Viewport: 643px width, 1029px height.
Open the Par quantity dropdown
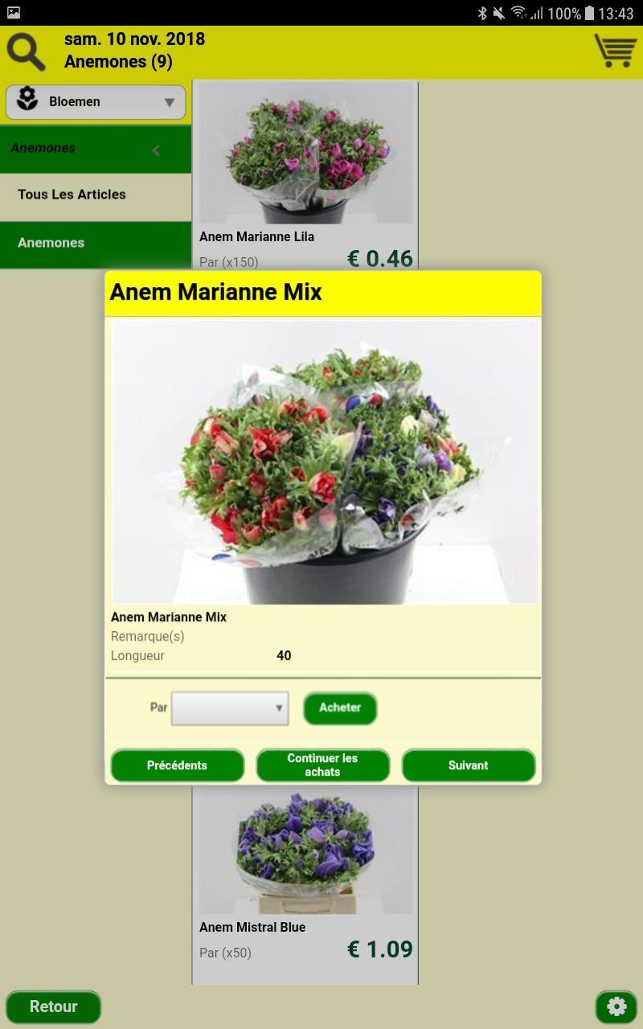[x=230, y=708]
